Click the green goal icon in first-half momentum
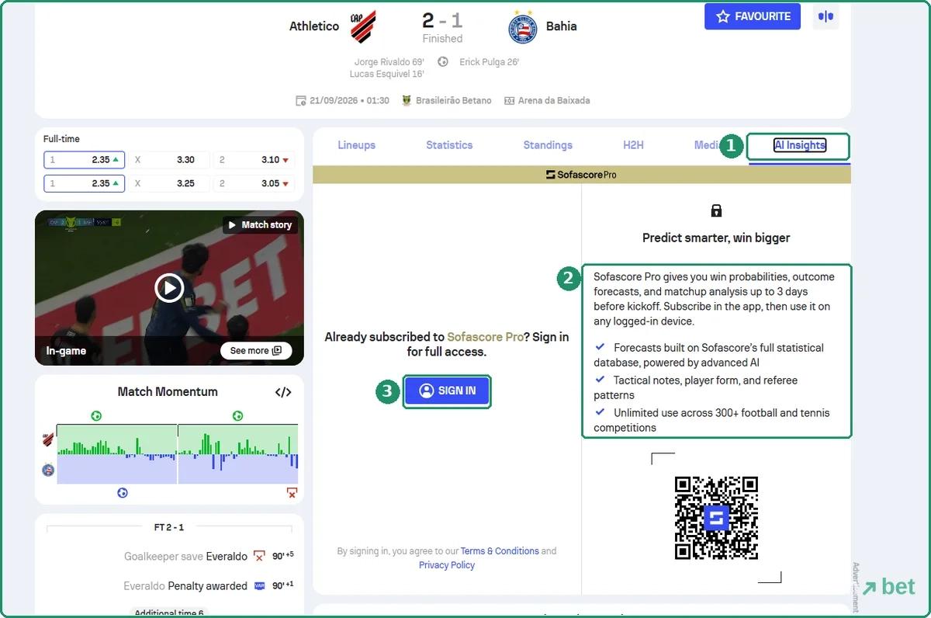 [95, 416]
